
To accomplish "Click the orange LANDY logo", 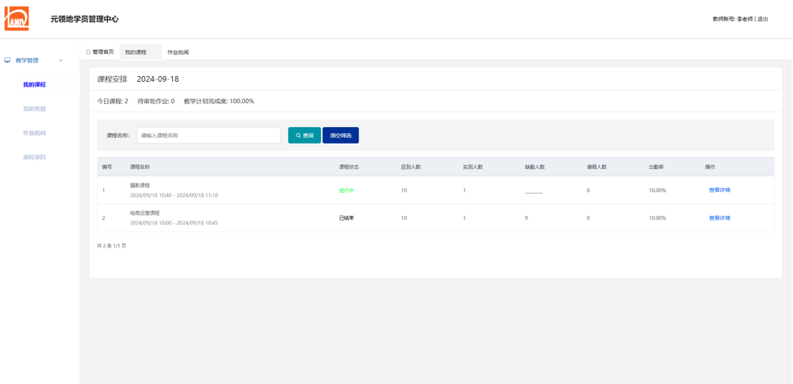I will pyautogui.click(x=17, y=18).
